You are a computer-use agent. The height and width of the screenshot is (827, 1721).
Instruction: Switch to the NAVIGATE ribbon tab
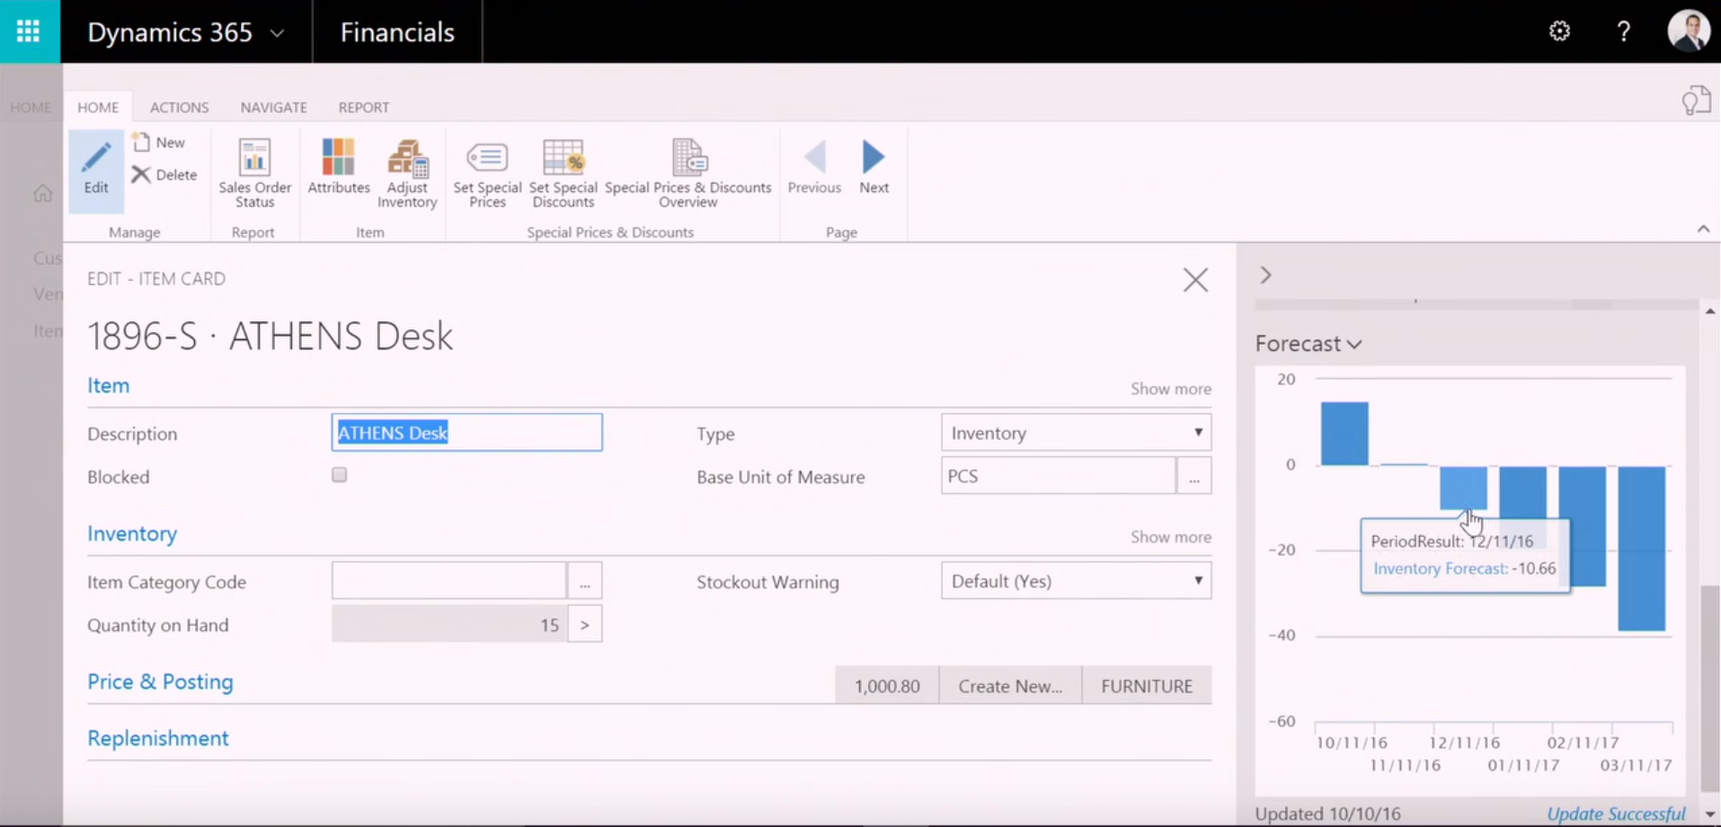pyautogui.click(x=273, y=107)
